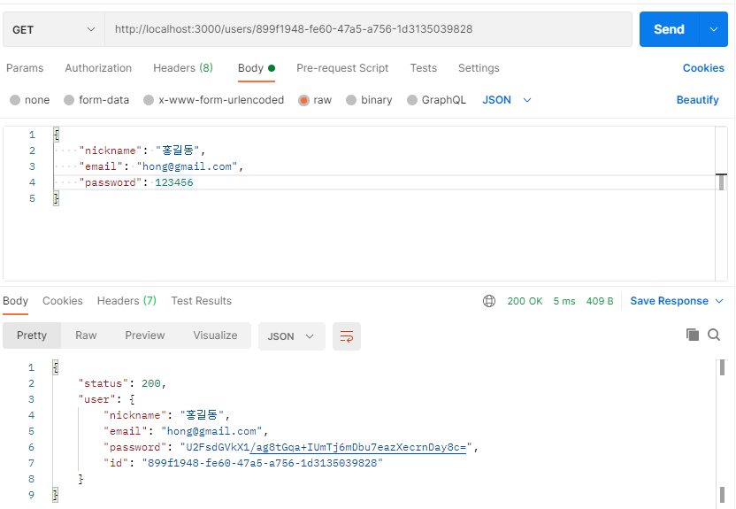Image resolution: width=736 pixels, height=509 pixels.
Task: Select Pretty response view
Action: [x=32, y=335]
